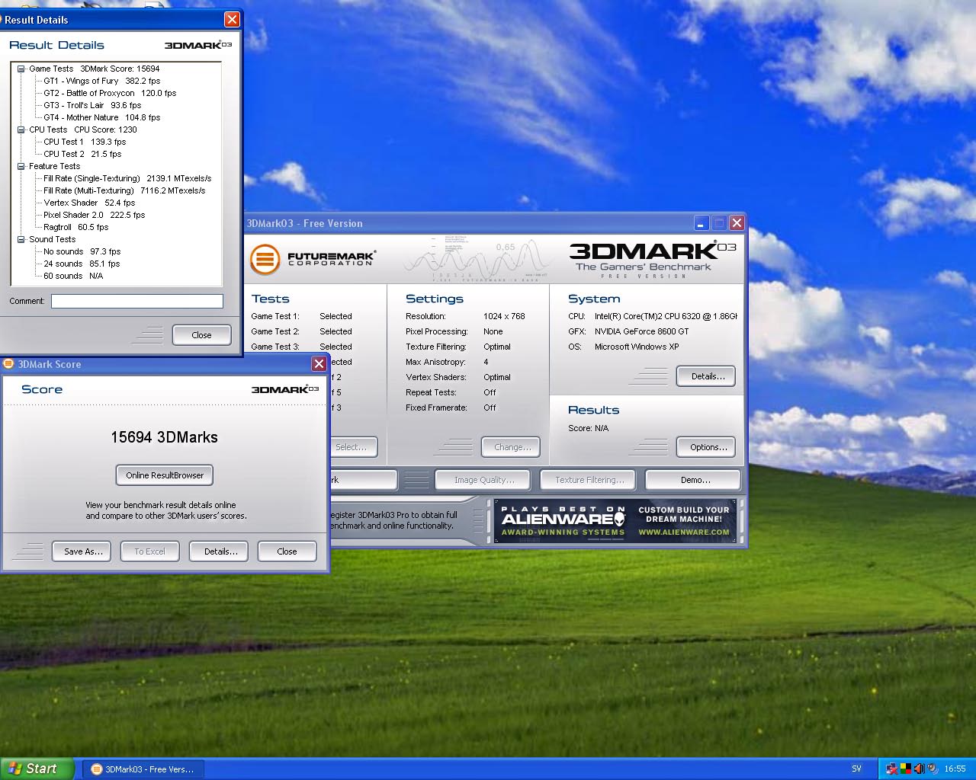Click the four-color square tray icon

point(906,769)
